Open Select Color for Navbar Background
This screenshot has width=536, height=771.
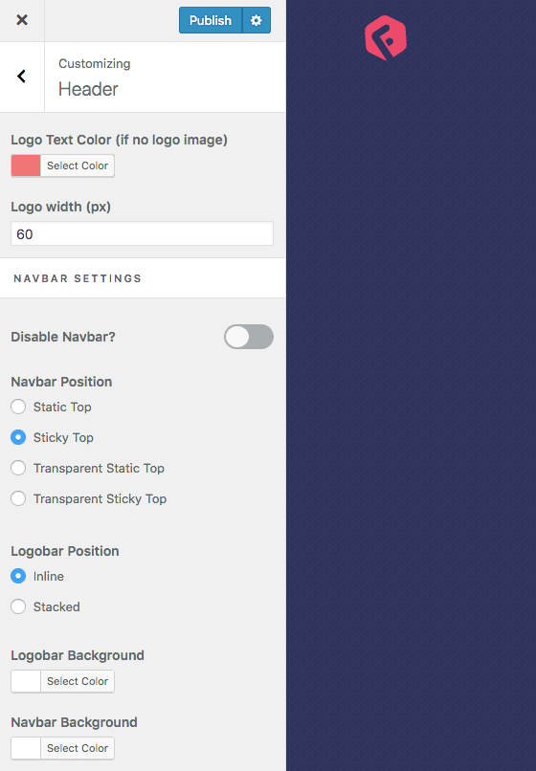78,748
